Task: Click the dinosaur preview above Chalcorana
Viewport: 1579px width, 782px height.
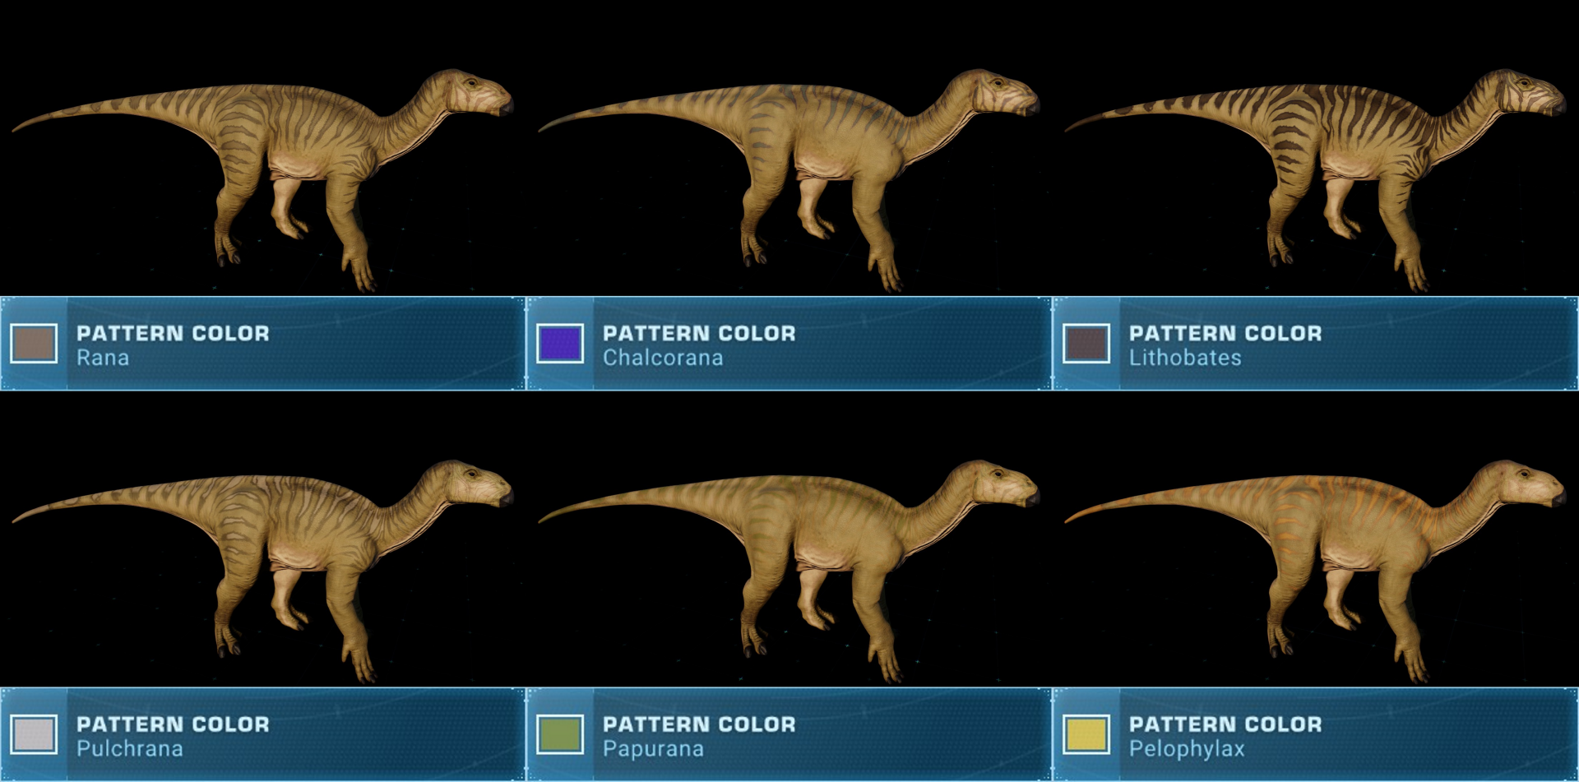Action: 789,179
